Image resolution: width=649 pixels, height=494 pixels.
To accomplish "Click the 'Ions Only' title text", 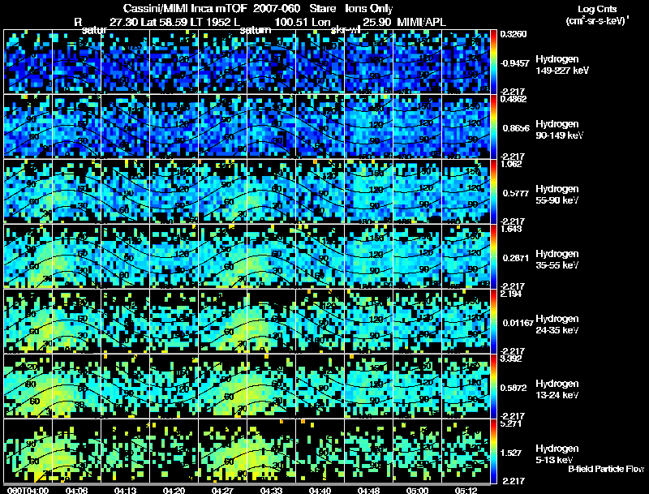I will [x=369, y=9].
